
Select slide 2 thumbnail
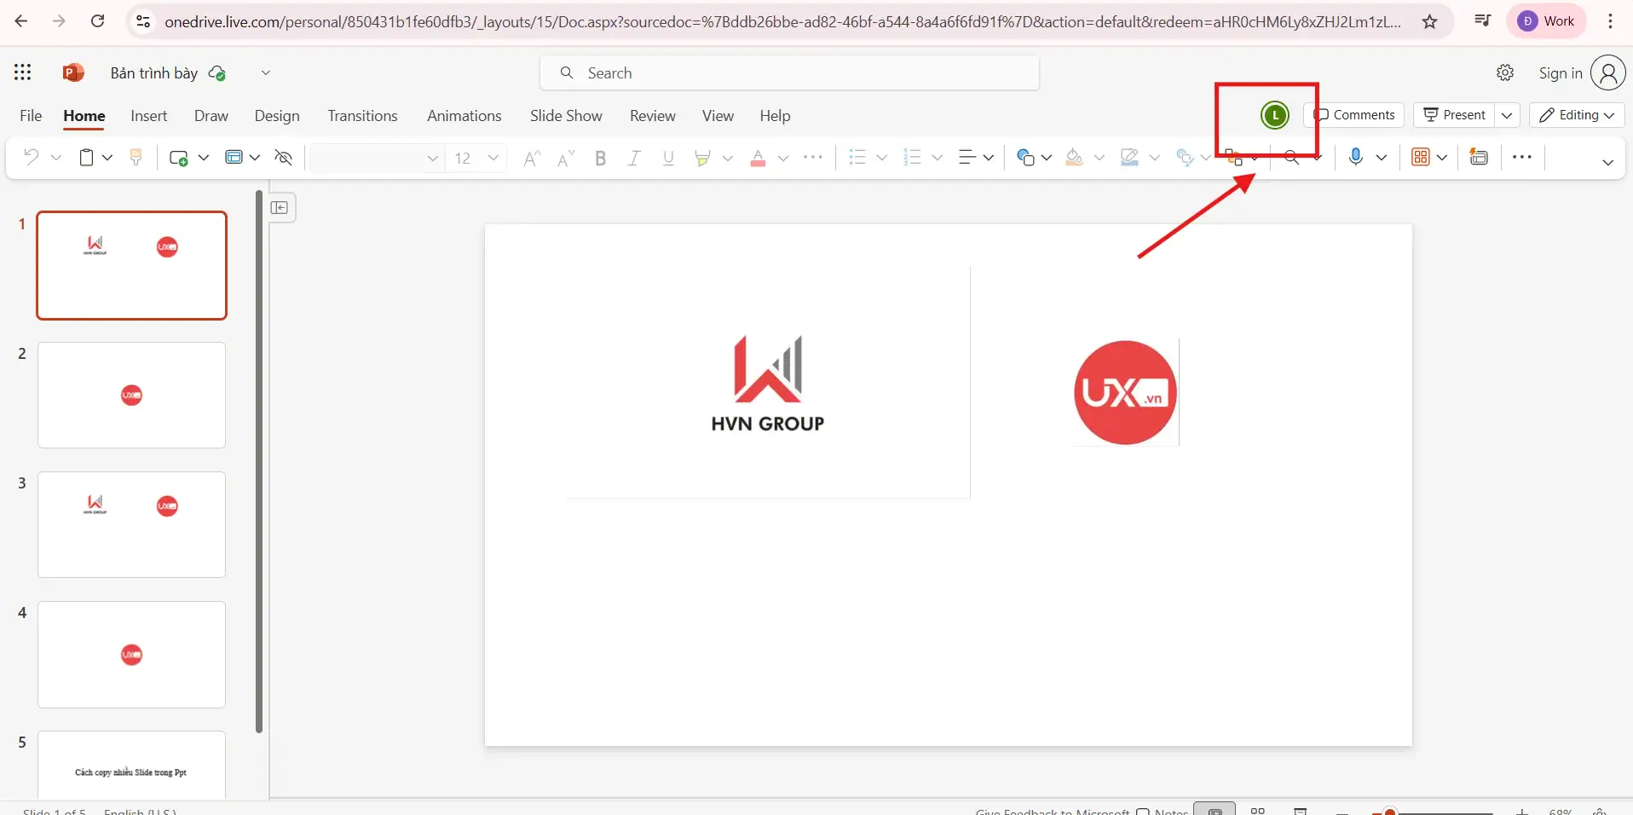(131, 396)
